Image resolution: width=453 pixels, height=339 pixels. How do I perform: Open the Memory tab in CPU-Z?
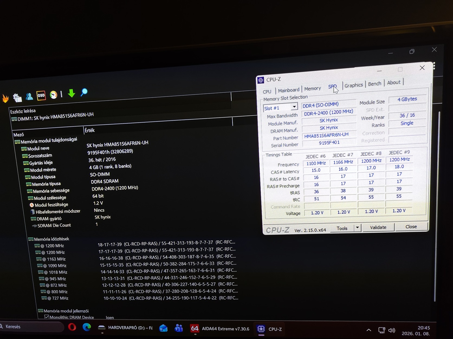[312, 89]
